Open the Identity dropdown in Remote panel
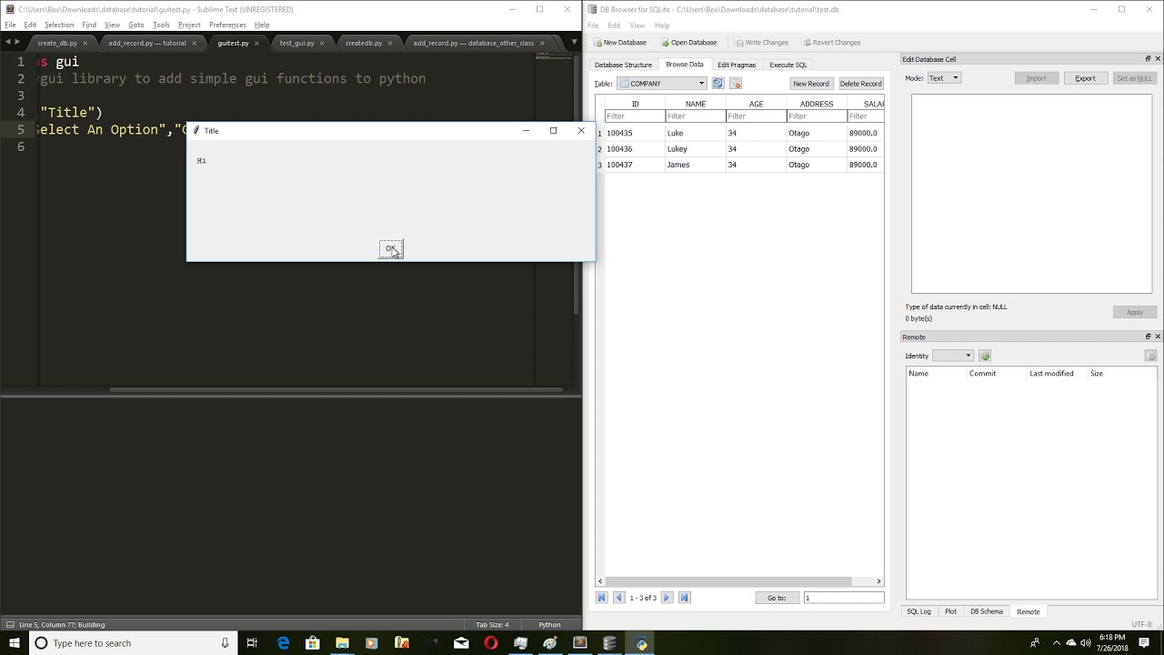 [953, 356]
